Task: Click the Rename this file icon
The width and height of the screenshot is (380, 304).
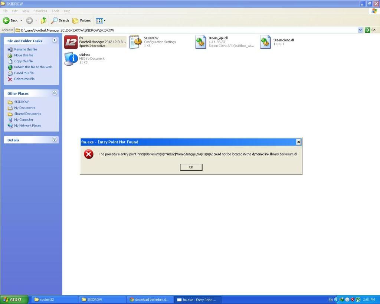Action: pos(10,49)
